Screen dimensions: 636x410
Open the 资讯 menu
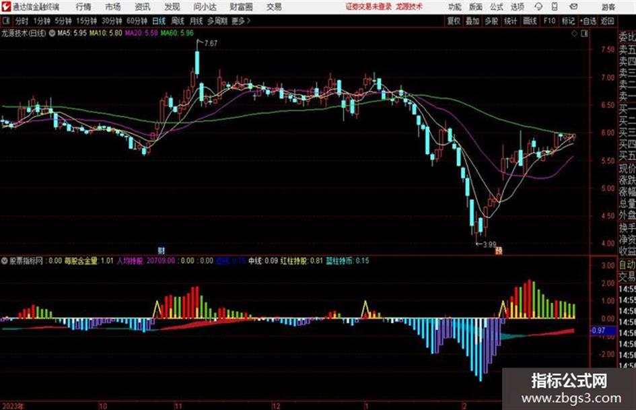(143, 7)
